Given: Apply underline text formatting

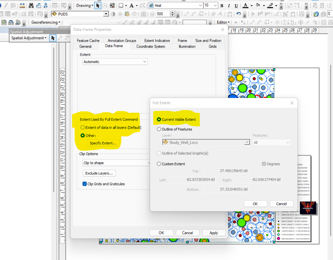Looking at the screenshot, I should [236, 5].
